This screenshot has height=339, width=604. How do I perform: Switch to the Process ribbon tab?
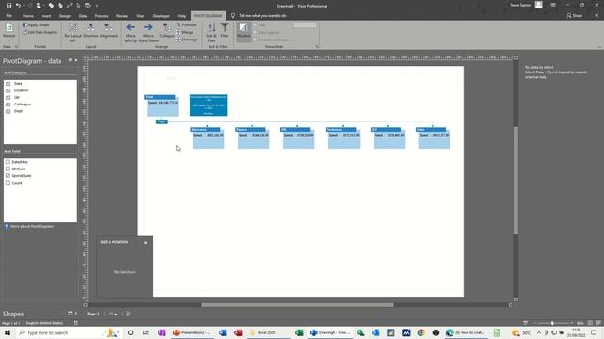pos(101,16)
